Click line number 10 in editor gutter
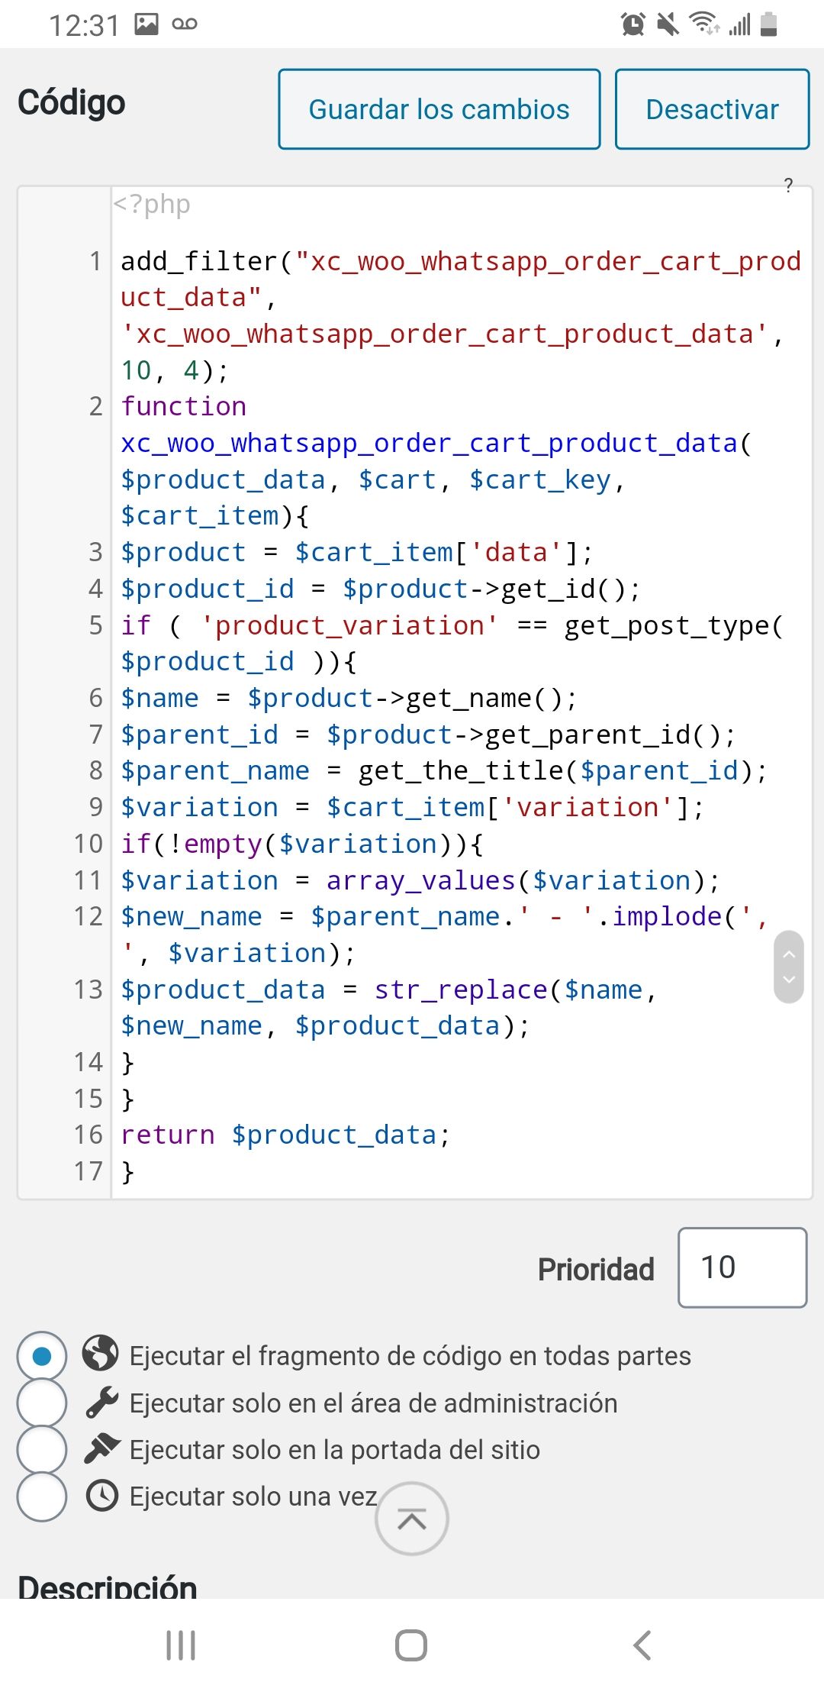 point(88,844)
